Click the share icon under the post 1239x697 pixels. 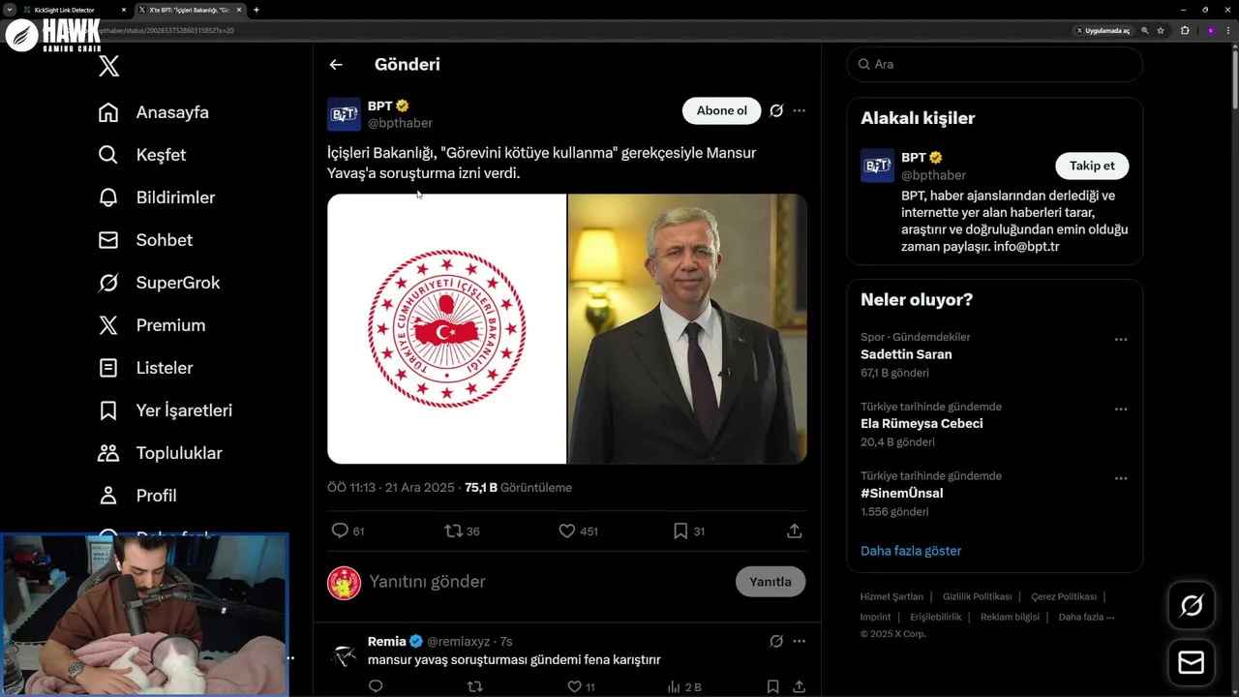coord(794,530)
